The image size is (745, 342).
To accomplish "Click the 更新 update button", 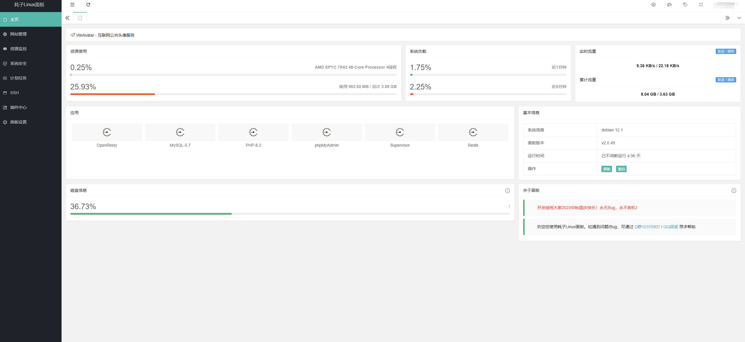I will [606, 169].
